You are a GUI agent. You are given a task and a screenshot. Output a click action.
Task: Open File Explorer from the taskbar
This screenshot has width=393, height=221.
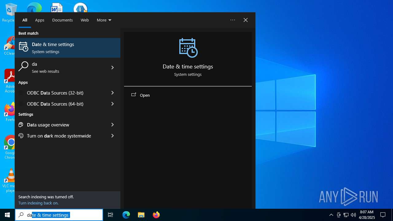pyautogui.click(x=141, y=215)
